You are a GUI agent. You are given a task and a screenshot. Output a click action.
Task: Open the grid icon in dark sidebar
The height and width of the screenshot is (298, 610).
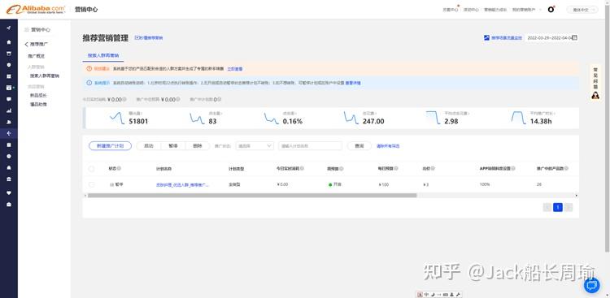pos(9,76)
